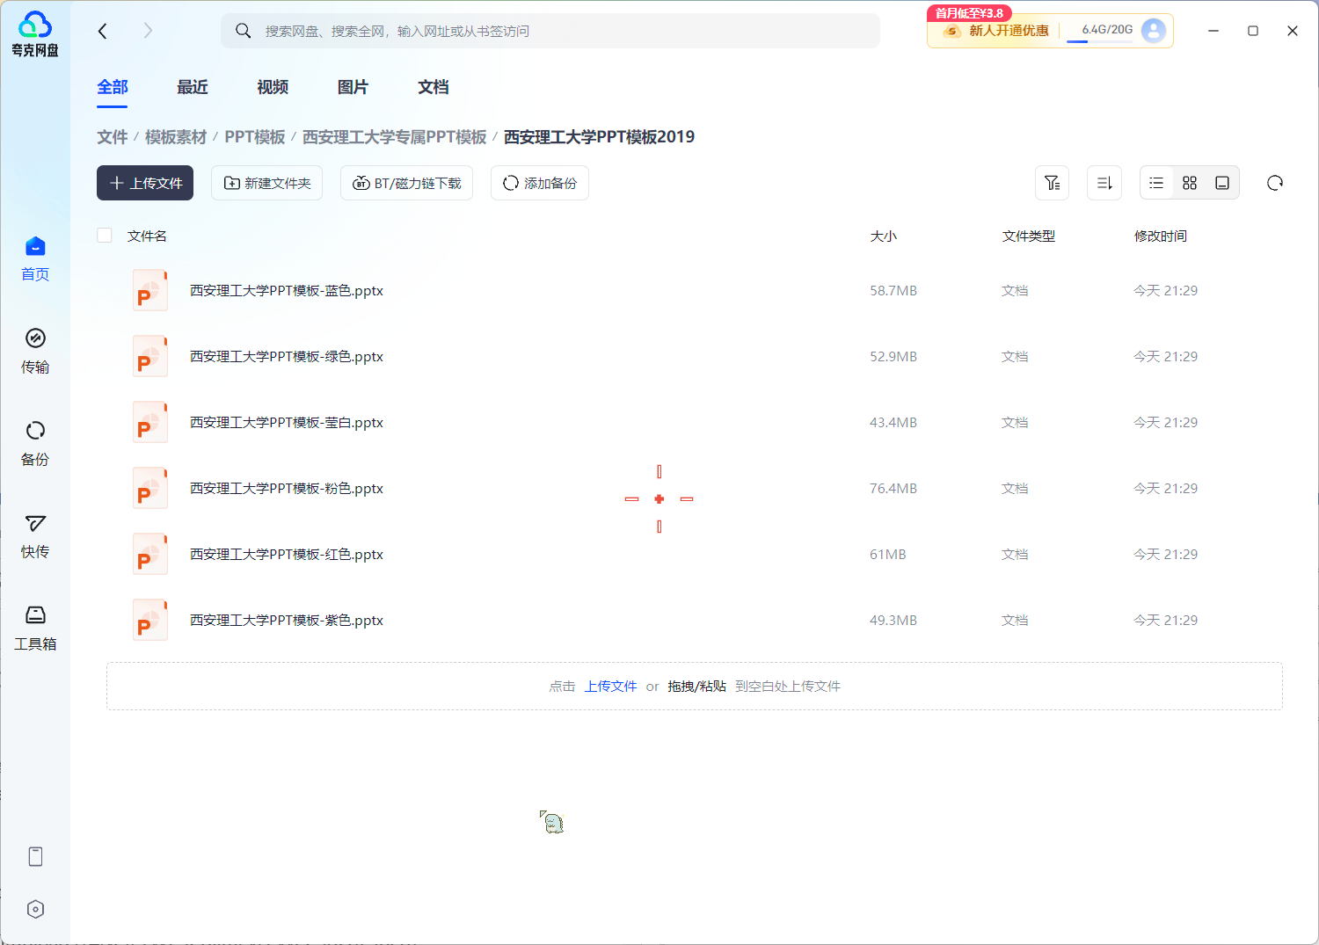
Task: Select the 全部 tab
Action: click(x=113, y=87)
